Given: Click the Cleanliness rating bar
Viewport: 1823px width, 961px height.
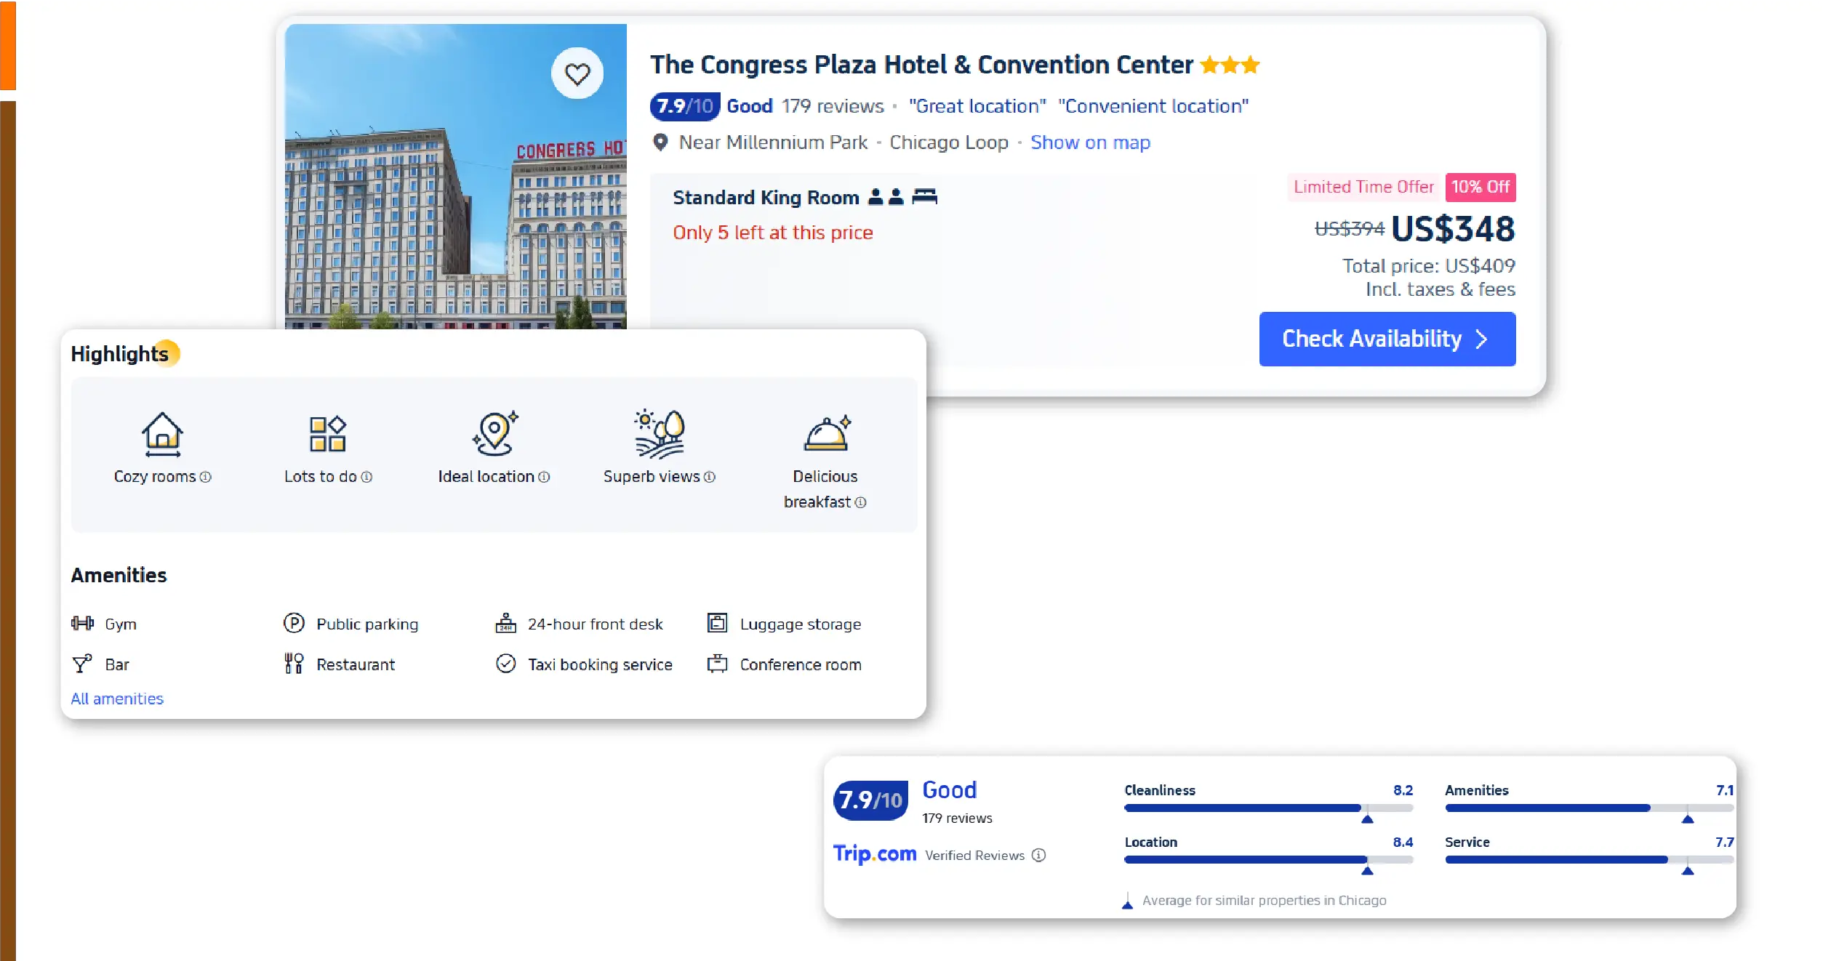Looking at the screenshot, I should pos(1268,808).
